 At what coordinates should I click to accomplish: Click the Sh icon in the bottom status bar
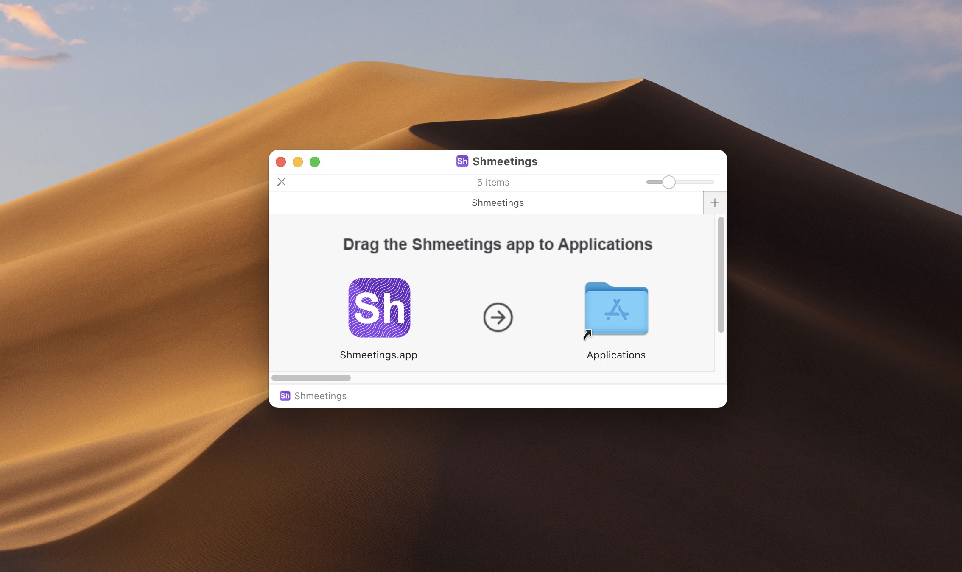[x=285, y=396]
